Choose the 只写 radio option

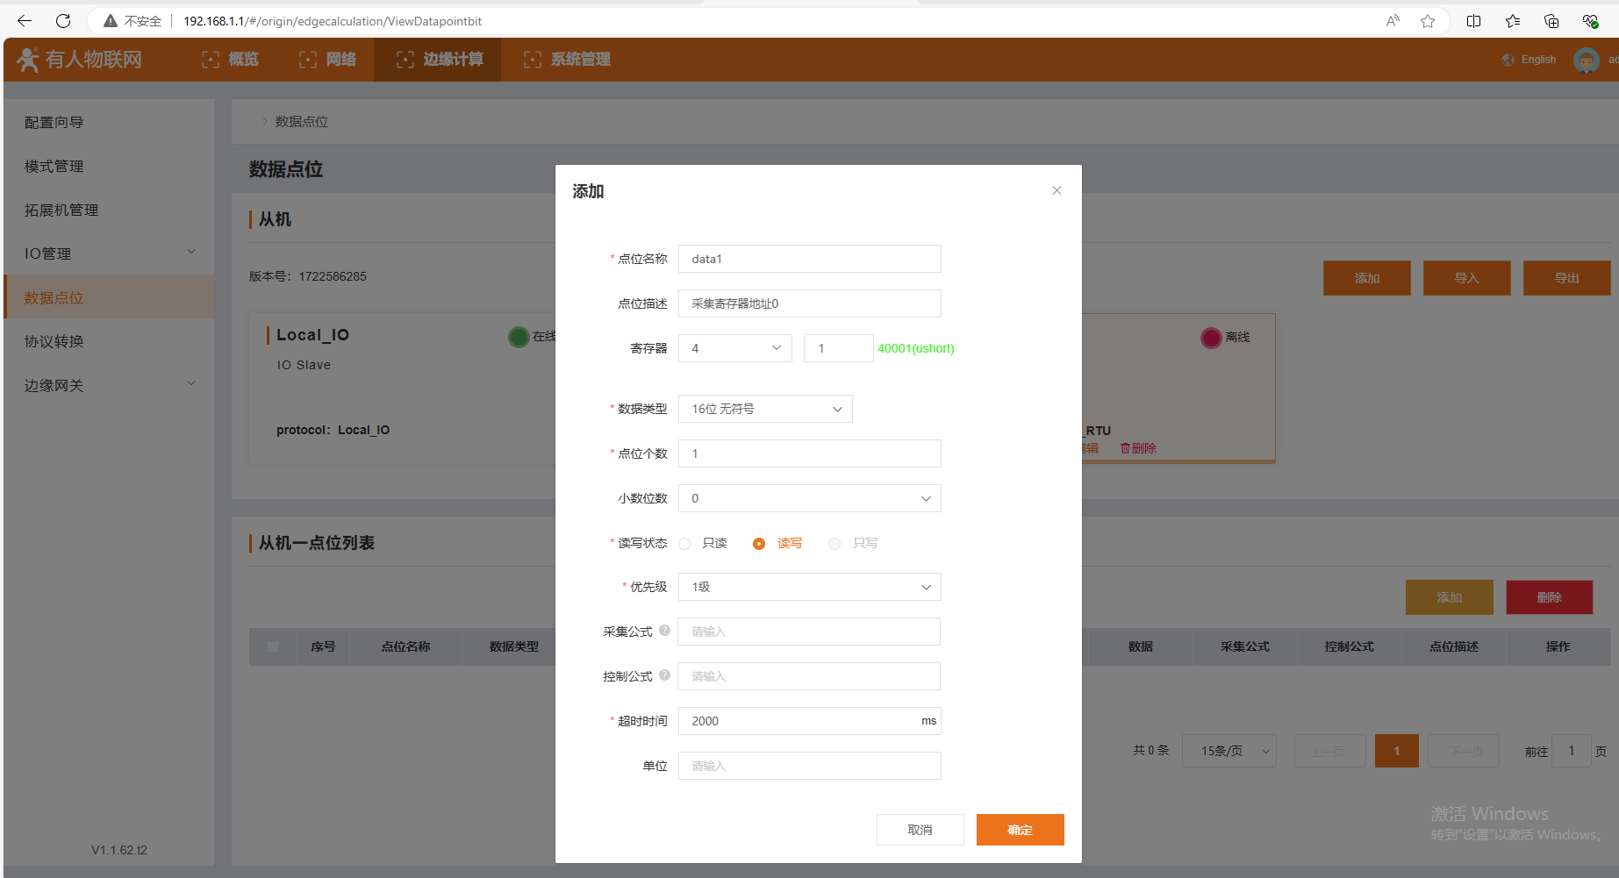[x=835, y=544]
